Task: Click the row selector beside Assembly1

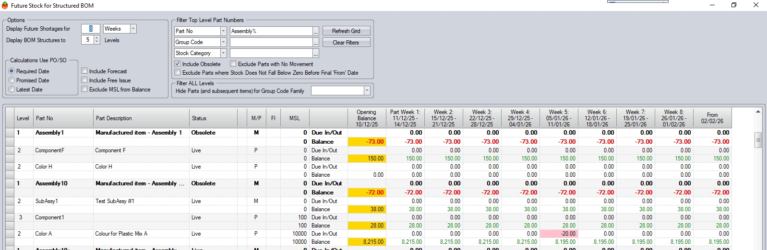Action: [10, 133]
